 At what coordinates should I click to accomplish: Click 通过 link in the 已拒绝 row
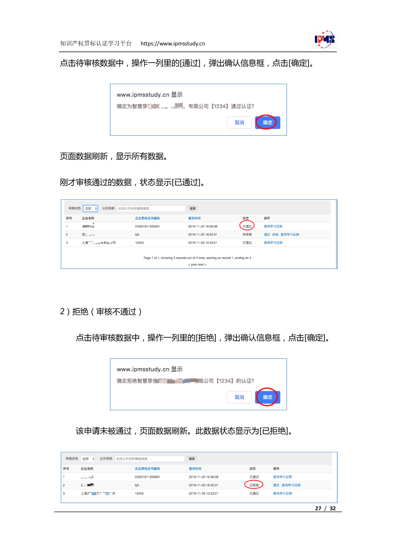click(x=276, y=485)
